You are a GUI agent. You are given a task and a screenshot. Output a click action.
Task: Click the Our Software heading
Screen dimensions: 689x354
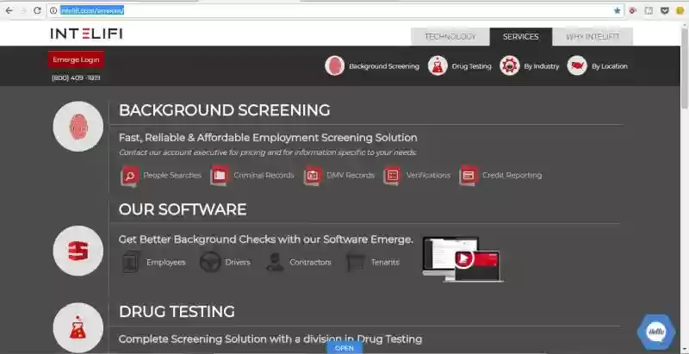click(x=183, y=209)
